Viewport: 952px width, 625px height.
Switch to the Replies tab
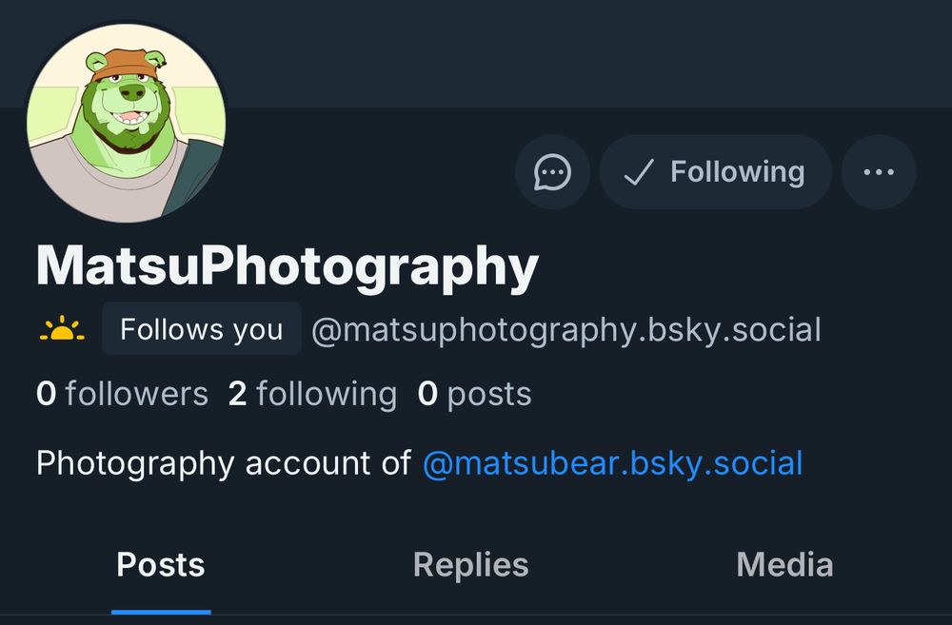tap(470, 565)
